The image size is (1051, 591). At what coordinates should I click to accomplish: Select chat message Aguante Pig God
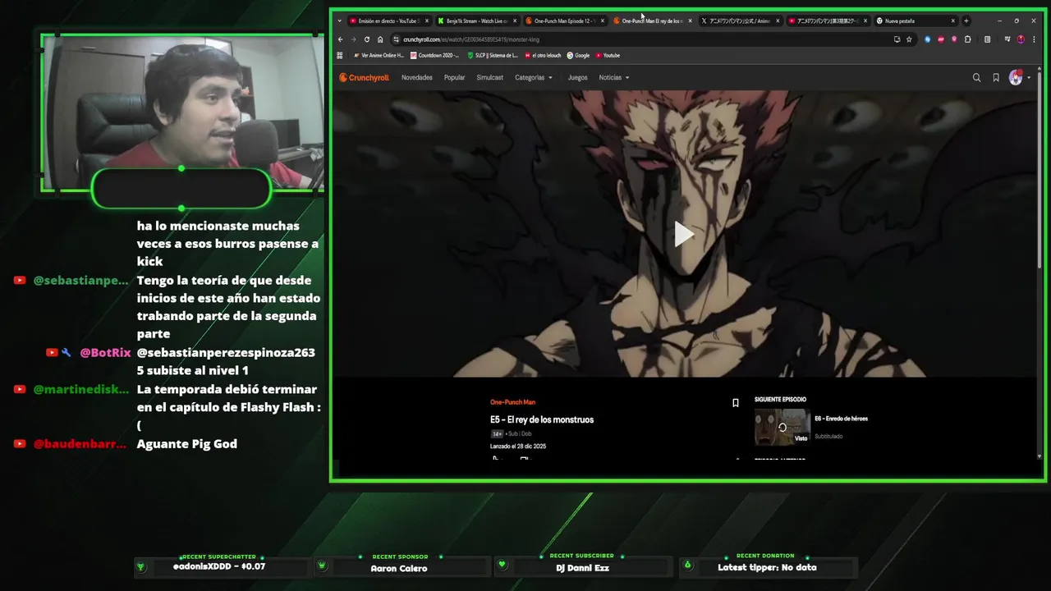click(187, 444)
